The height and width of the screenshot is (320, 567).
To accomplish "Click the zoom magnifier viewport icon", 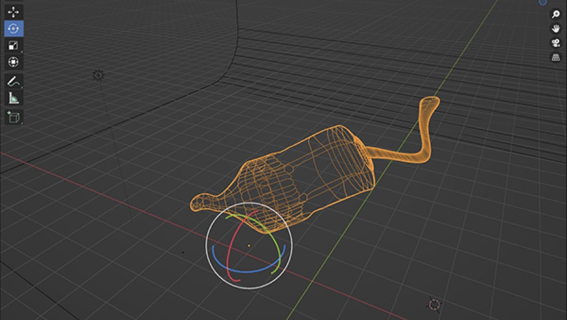I will pyautogui.click(x=556, y=14).
